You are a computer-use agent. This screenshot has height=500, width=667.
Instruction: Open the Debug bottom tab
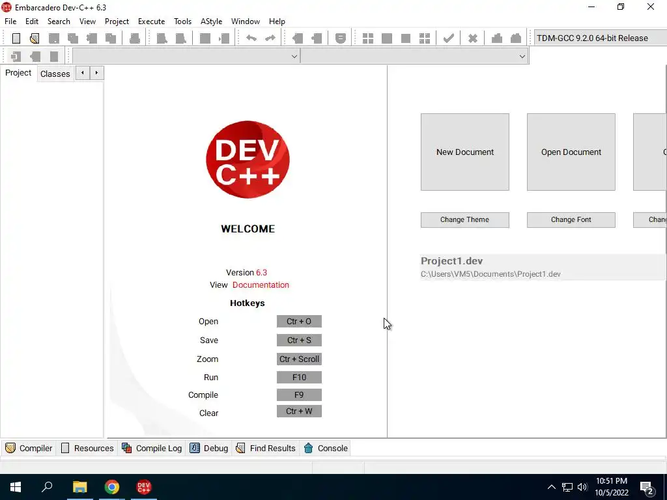point(209,448)
